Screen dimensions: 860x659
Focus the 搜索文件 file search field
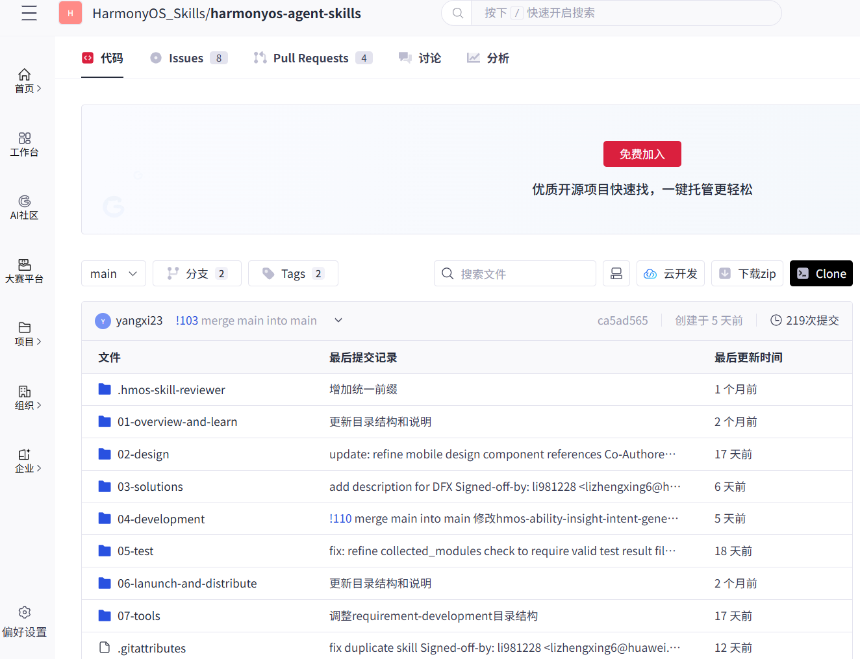point(515,273)
